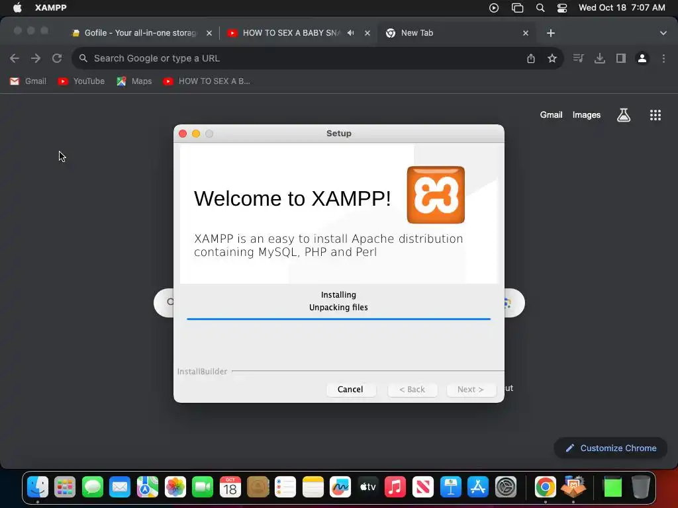
Task: Open the media controls icon in Chrome
Action: click(x=578, y=58)
